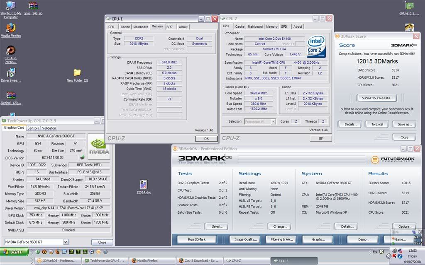The width and height of the screenshot is (425, 265).
Task: Open the GPU selection dropdown in GPU-Z
Action: pos(66,242)
